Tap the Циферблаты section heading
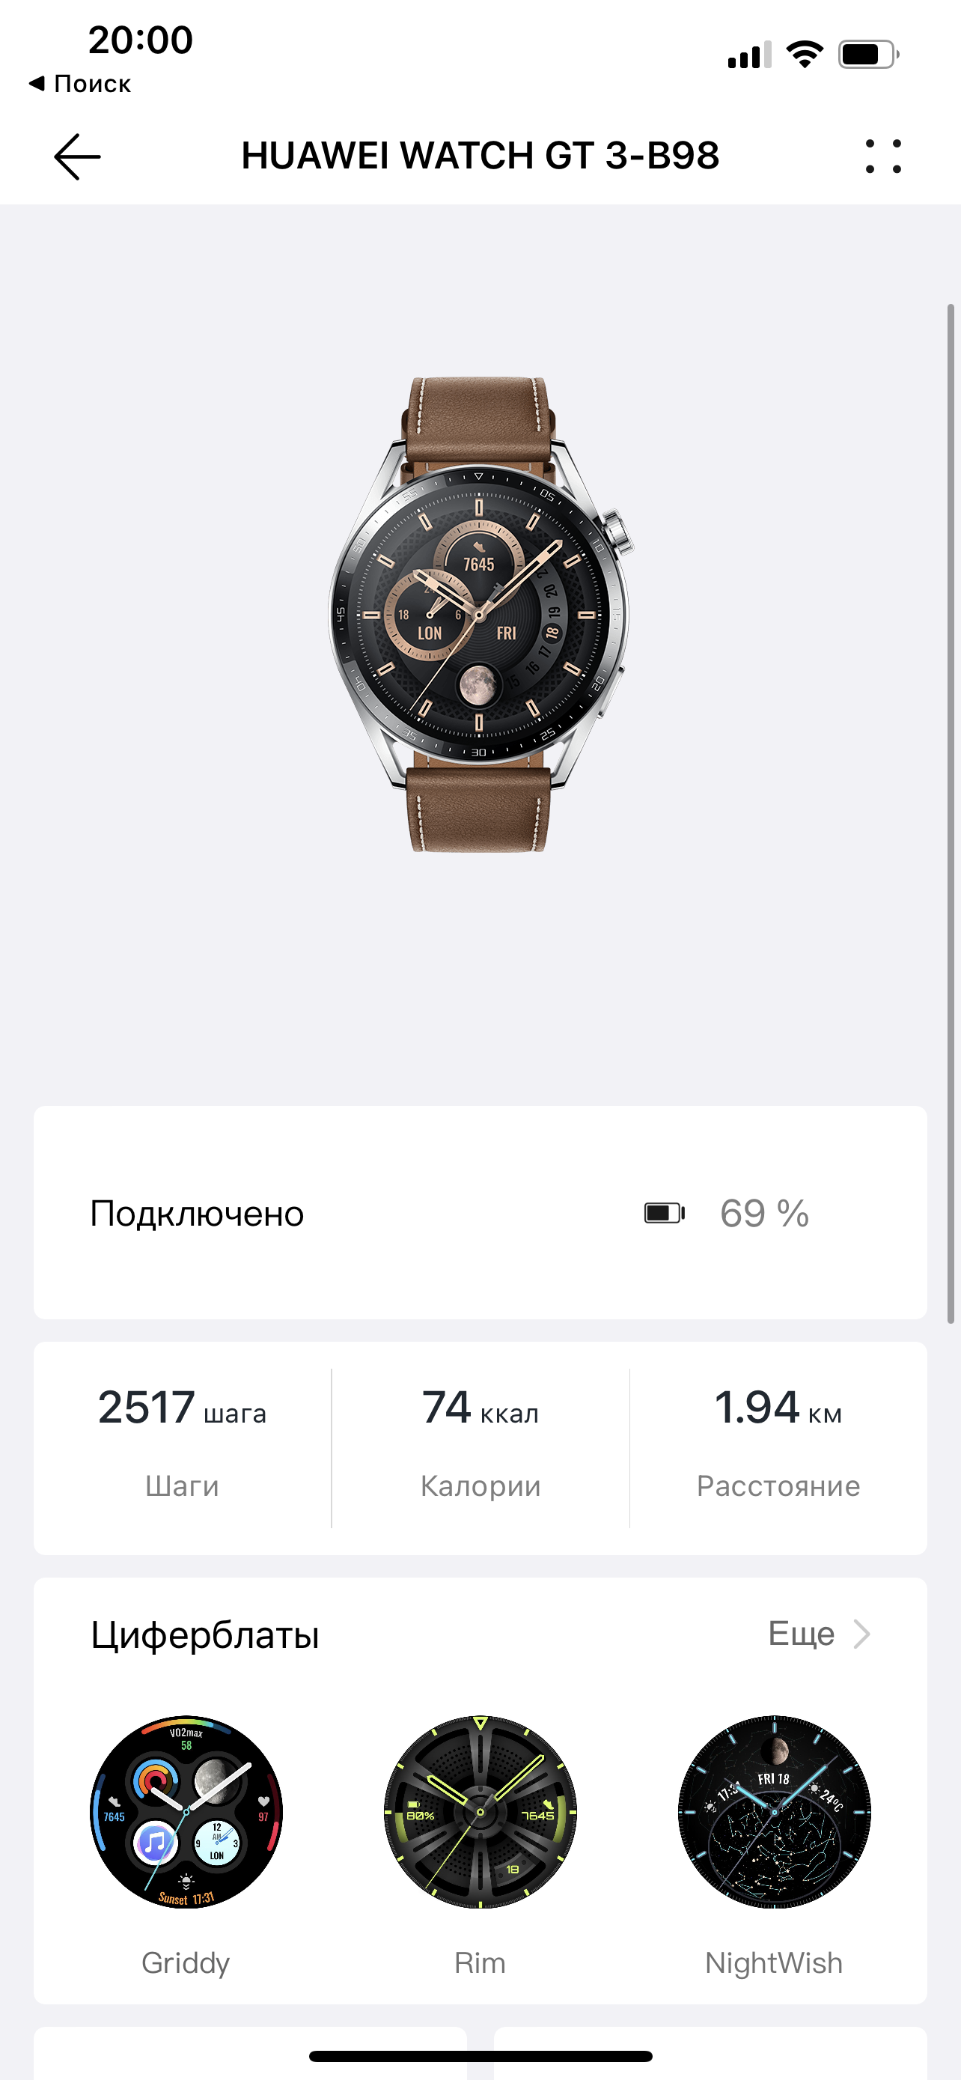This screenshot has width=961, height=2080. [205, 1636]
